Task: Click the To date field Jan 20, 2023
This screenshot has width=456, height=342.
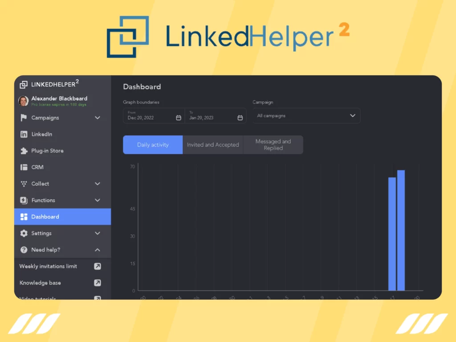Action: (x=216, y=116)
